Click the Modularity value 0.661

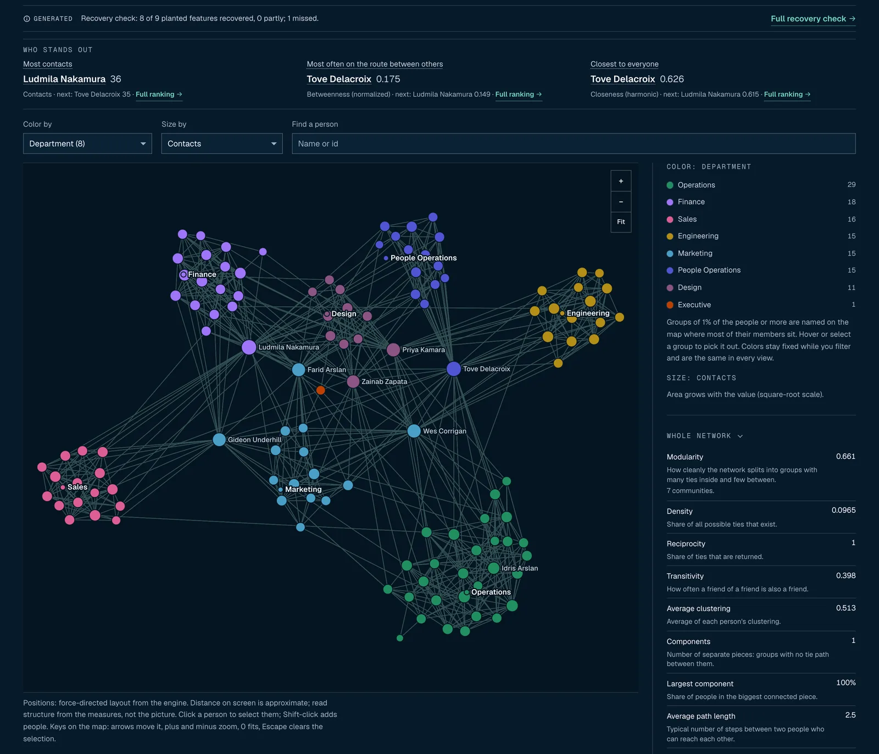845,456
